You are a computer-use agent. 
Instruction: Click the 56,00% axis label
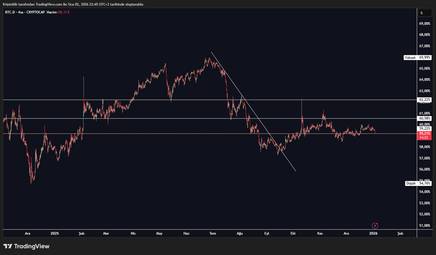click(425, 170)
